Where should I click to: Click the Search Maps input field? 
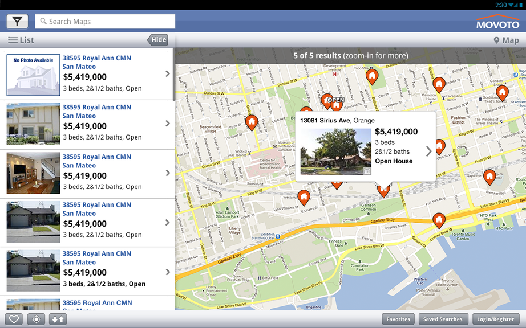click(x=104, y=21)
